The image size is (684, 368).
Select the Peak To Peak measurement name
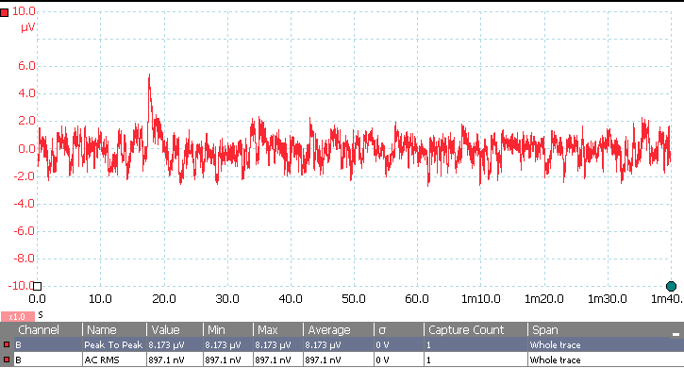coord(113,344)
